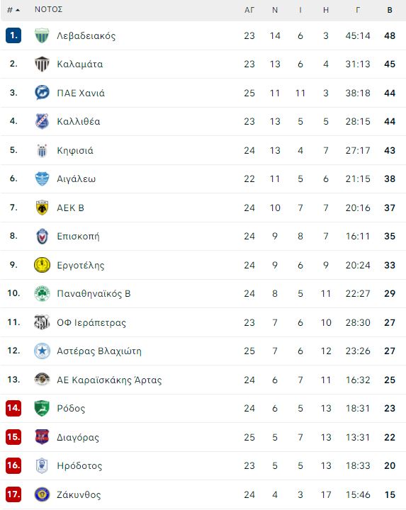Click the red position 17 badge
The width and height of the screenshot is (406, 510).
pos(13,494)
